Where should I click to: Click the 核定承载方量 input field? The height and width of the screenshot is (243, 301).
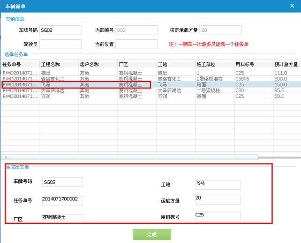pos(220,30)
